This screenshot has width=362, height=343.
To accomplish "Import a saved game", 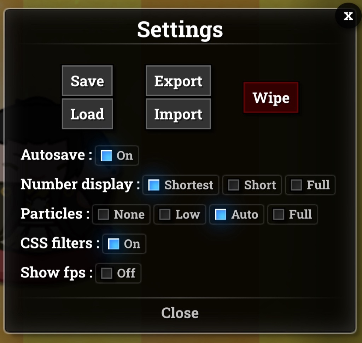I will (178, 114).
